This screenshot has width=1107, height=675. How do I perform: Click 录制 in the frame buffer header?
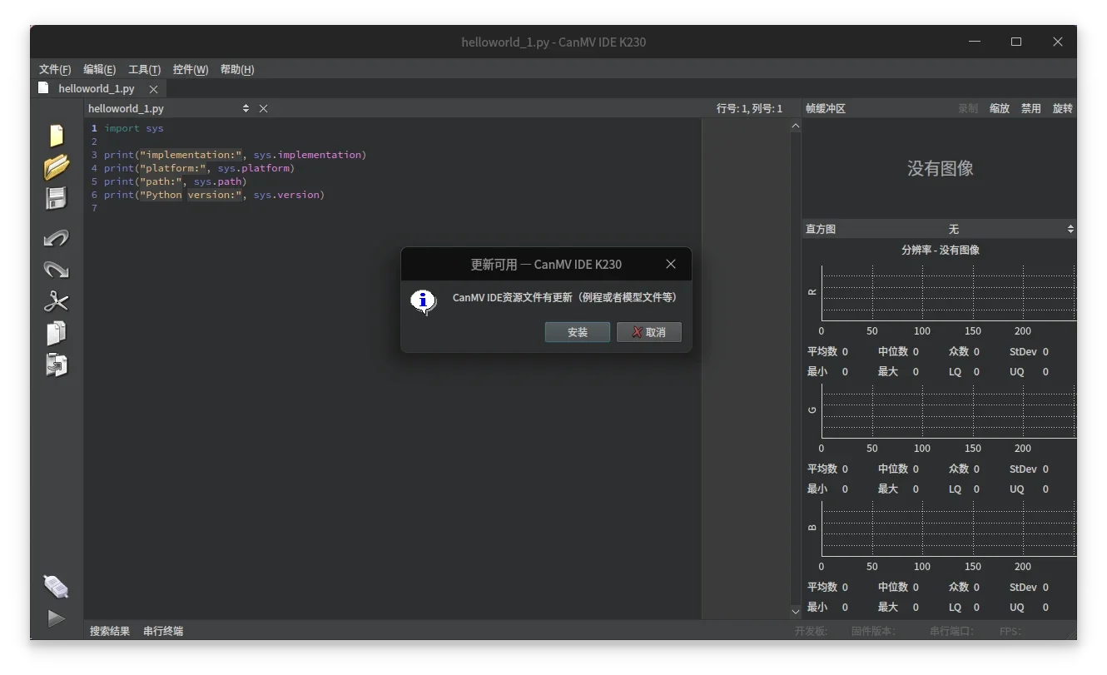(x=968, y=108)
